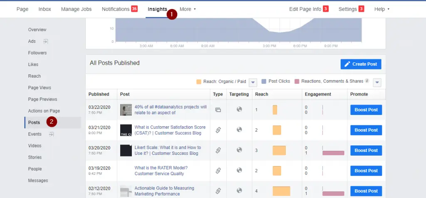Expand the More menu in the top navigation
Screen dimensions: 426x198
coord(188,9)
